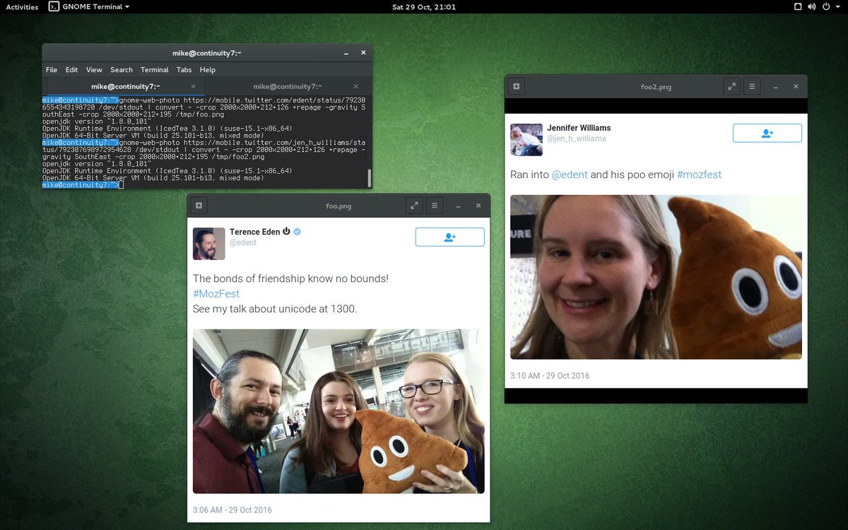Open the Search menu in the terminal
Viewport: 848px width, 530px height.
(122, 70)
